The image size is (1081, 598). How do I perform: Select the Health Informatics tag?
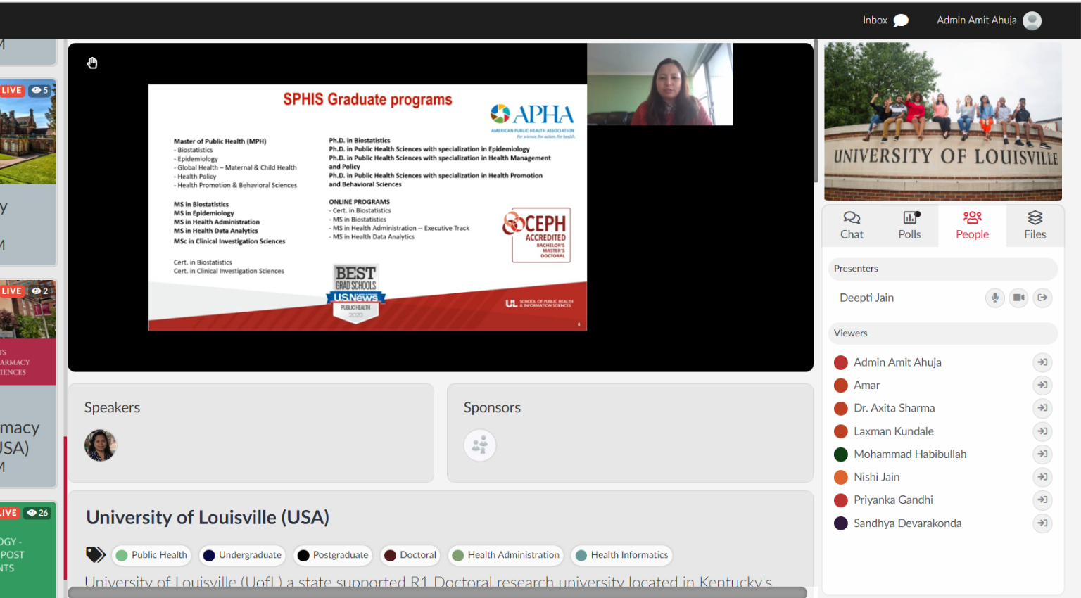click(621, 555)
